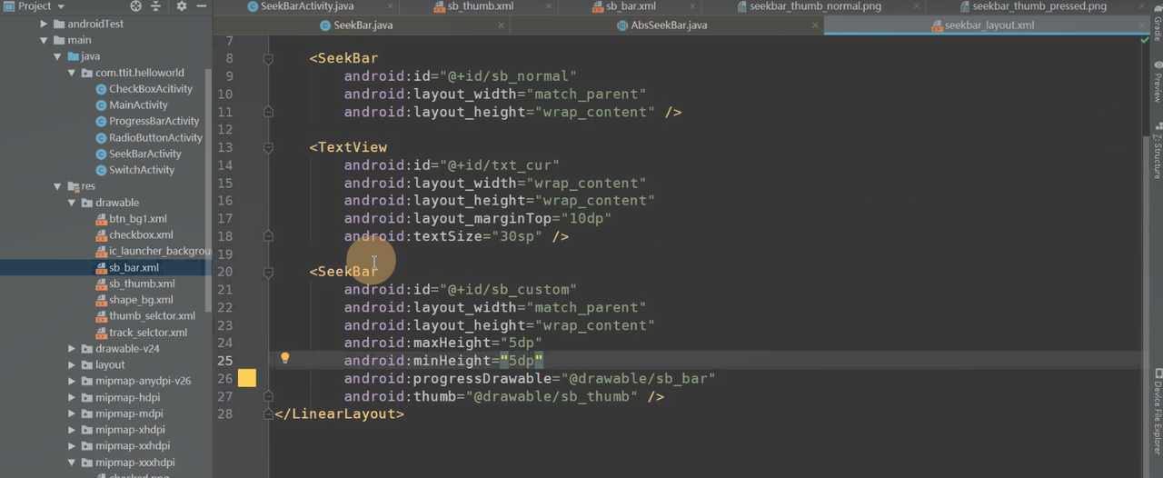The width and height of the screenshot is (1163, 478).
Task: Expand the androidTest folder
Action: click(x=44, y=25)
